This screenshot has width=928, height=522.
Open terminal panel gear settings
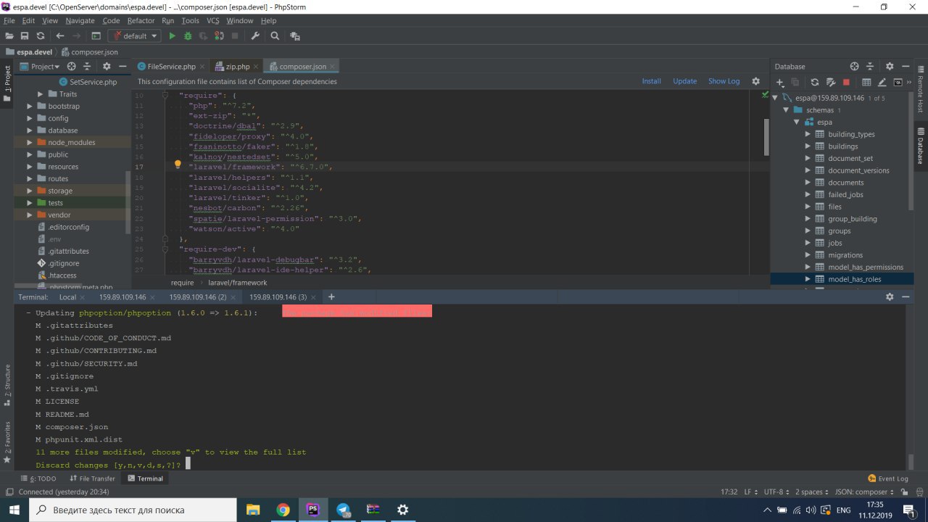(x=890, y=297)
